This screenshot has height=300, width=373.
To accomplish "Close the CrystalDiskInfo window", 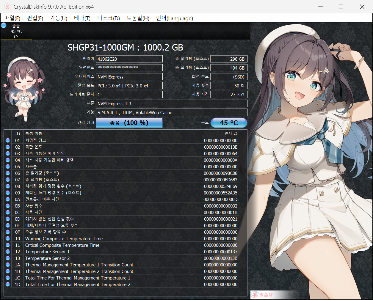I will tap(362, 7).
